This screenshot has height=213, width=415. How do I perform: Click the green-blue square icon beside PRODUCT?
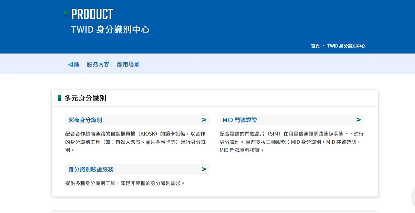pyautogui.click(x=66, y=14)
